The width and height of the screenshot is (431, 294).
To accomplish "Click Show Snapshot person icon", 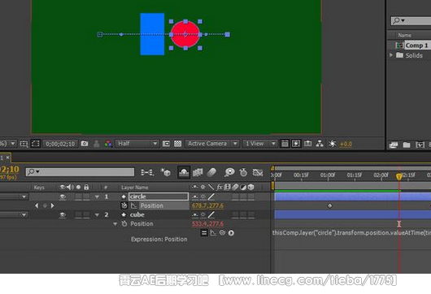I will pyautogui.click(x=97, y=144).
